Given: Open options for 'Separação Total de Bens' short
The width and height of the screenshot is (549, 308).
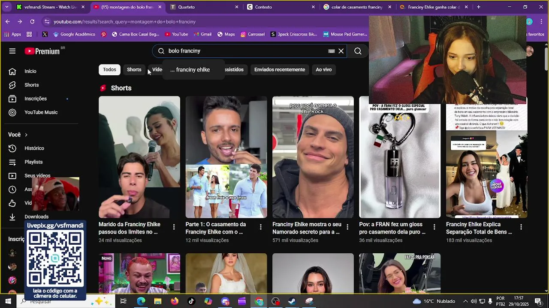Looking at the screenshot, I should (521, 227).
